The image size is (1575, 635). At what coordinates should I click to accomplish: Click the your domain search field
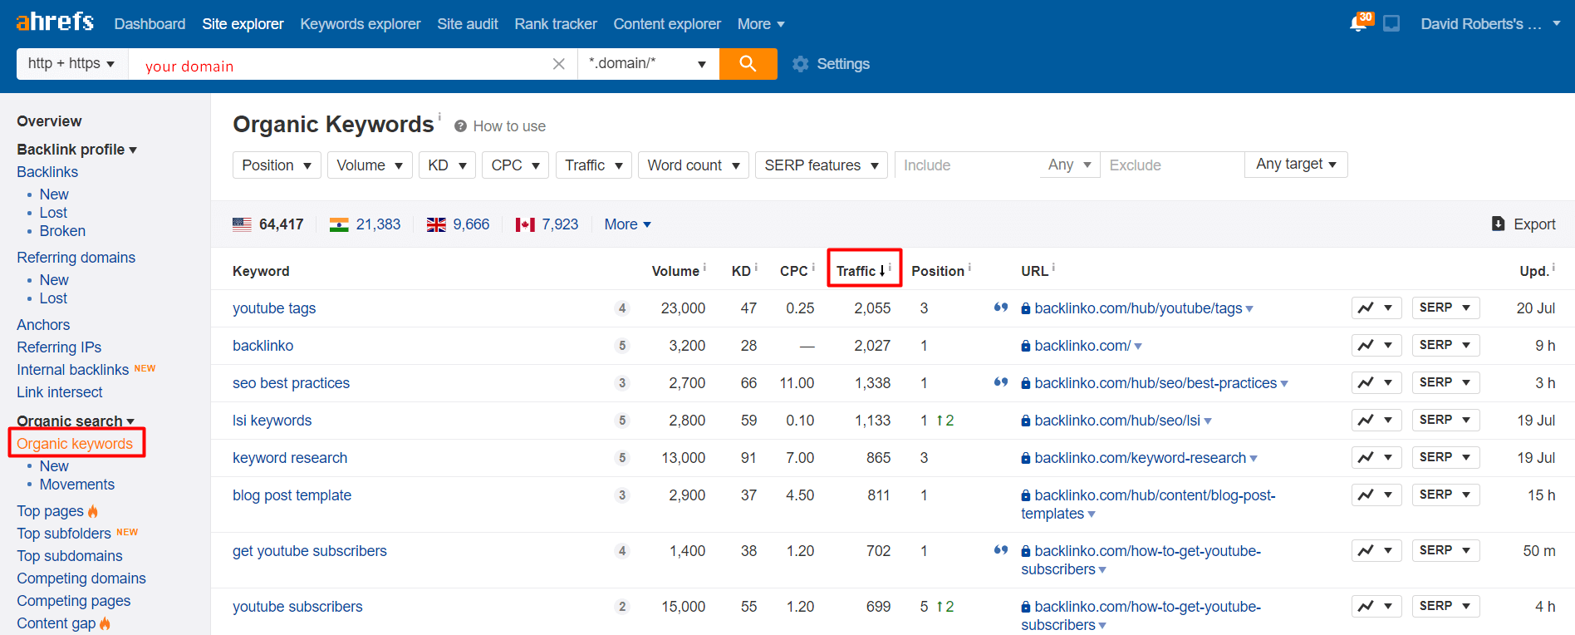(341, 65)
